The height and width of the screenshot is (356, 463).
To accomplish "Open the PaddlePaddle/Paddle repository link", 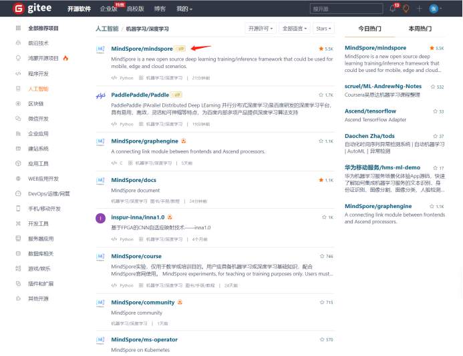I will [140, 95].
